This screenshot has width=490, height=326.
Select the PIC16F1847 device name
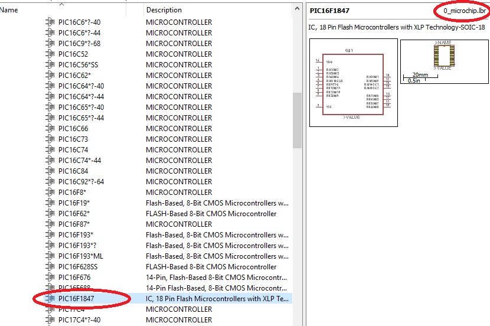tap(76, 298)
